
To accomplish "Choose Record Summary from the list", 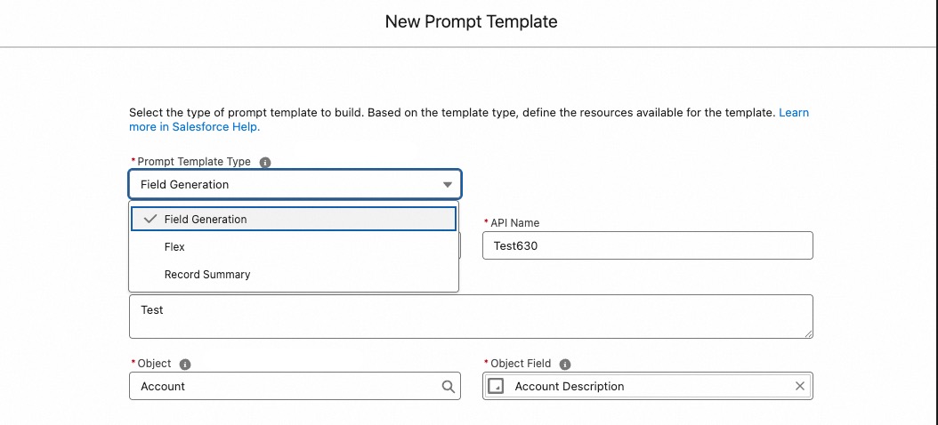I will [x=207, y=275].
